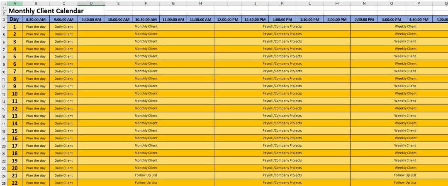Select the 1:00:00 PM time header

coord(282,19)
